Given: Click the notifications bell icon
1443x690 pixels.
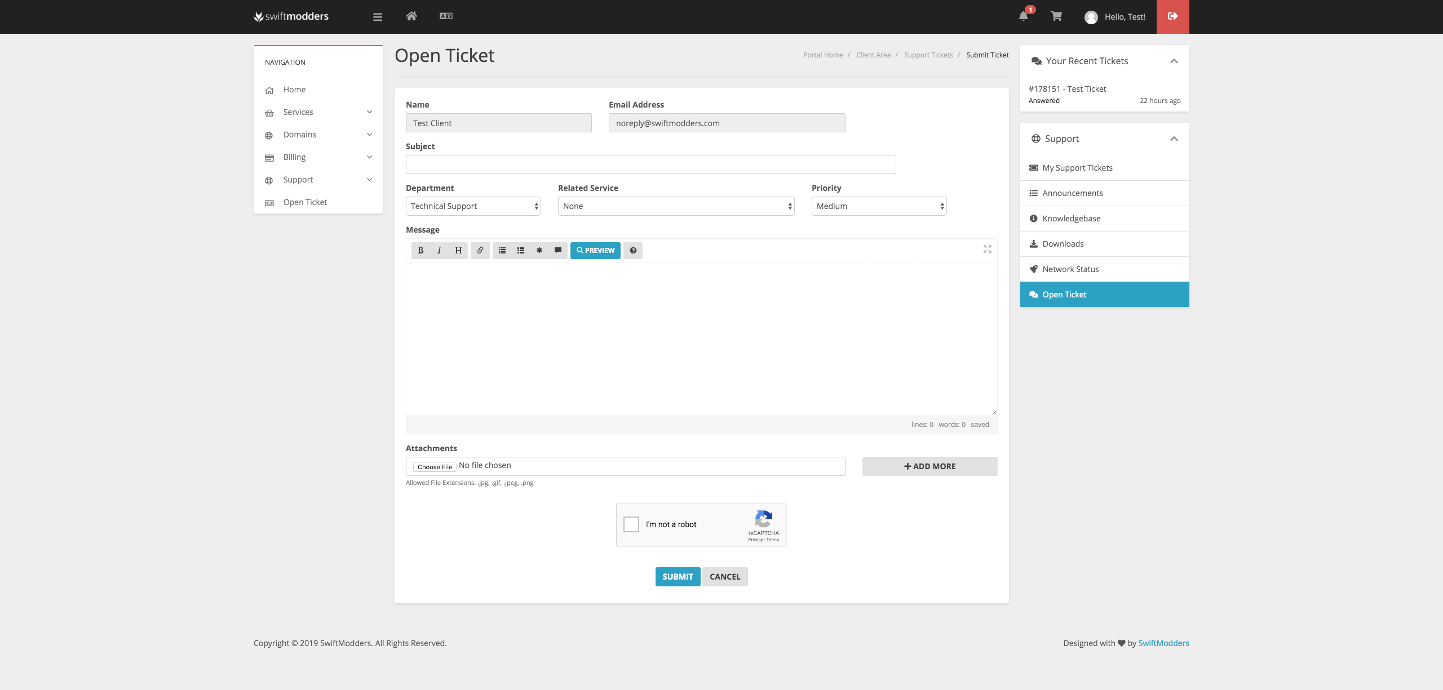Looking at the screenshot, I should point(1024,16).
